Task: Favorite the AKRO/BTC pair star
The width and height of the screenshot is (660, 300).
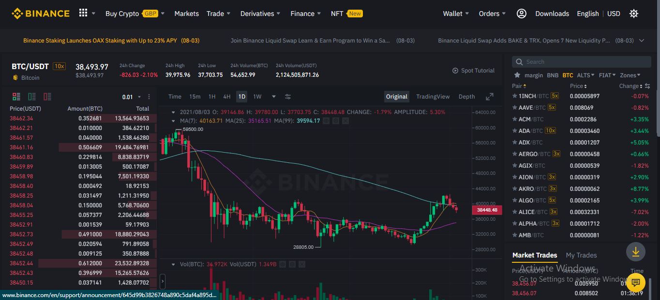Action: [x=514, y=188]
